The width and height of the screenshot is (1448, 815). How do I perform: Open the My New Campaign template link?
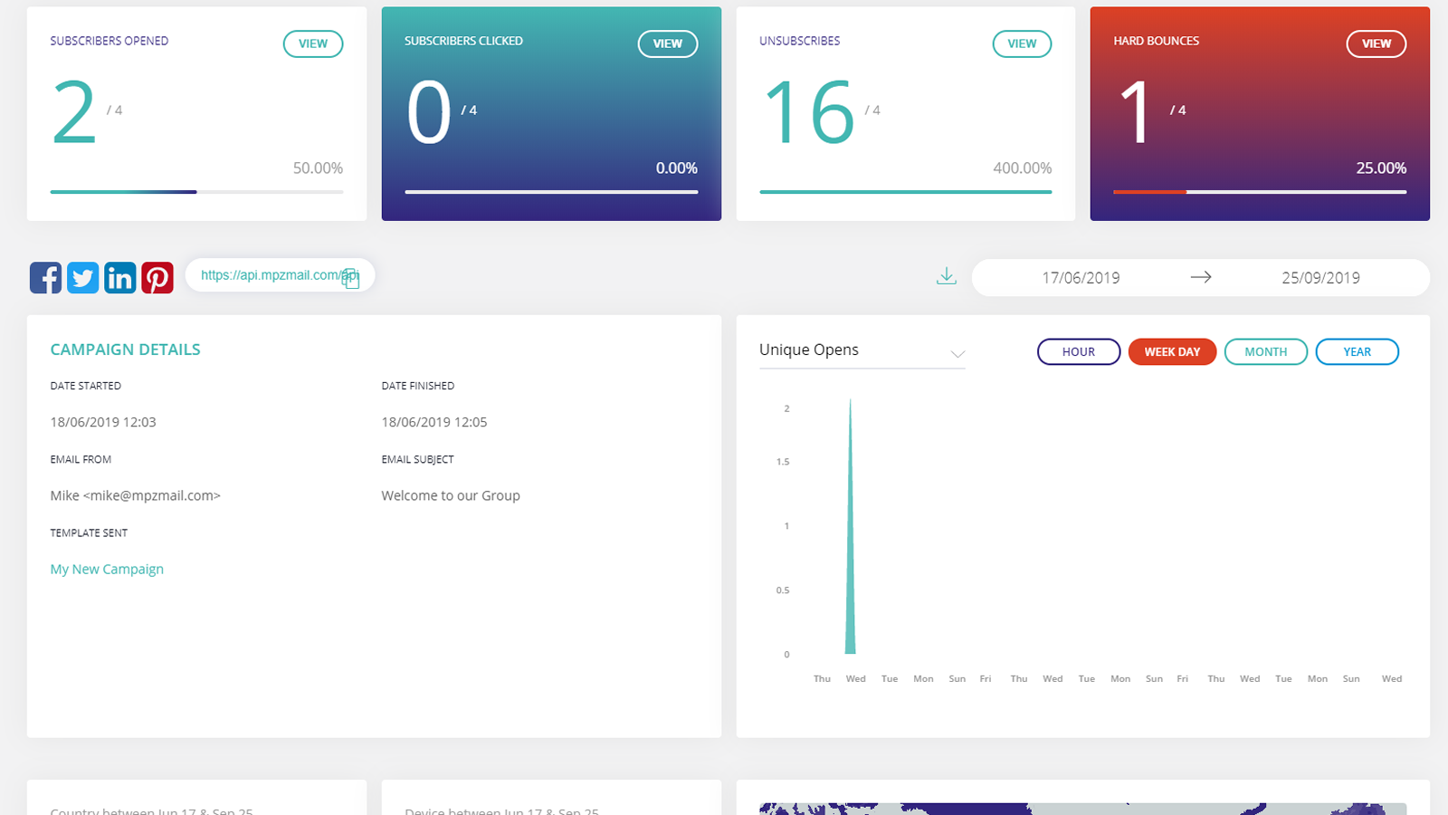[x=107, y=569]
